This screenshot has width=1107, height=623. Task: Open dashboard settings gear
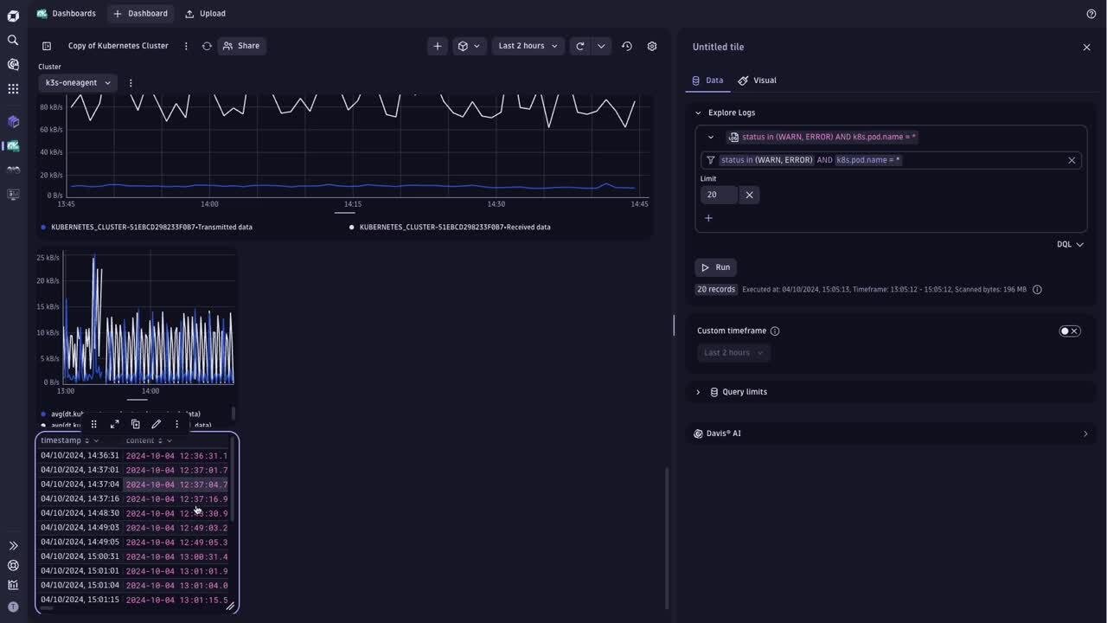pos(652,46)
